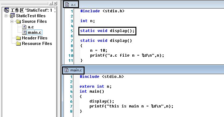Click line number 8 in main.c gutter

[x=71, y=111]
